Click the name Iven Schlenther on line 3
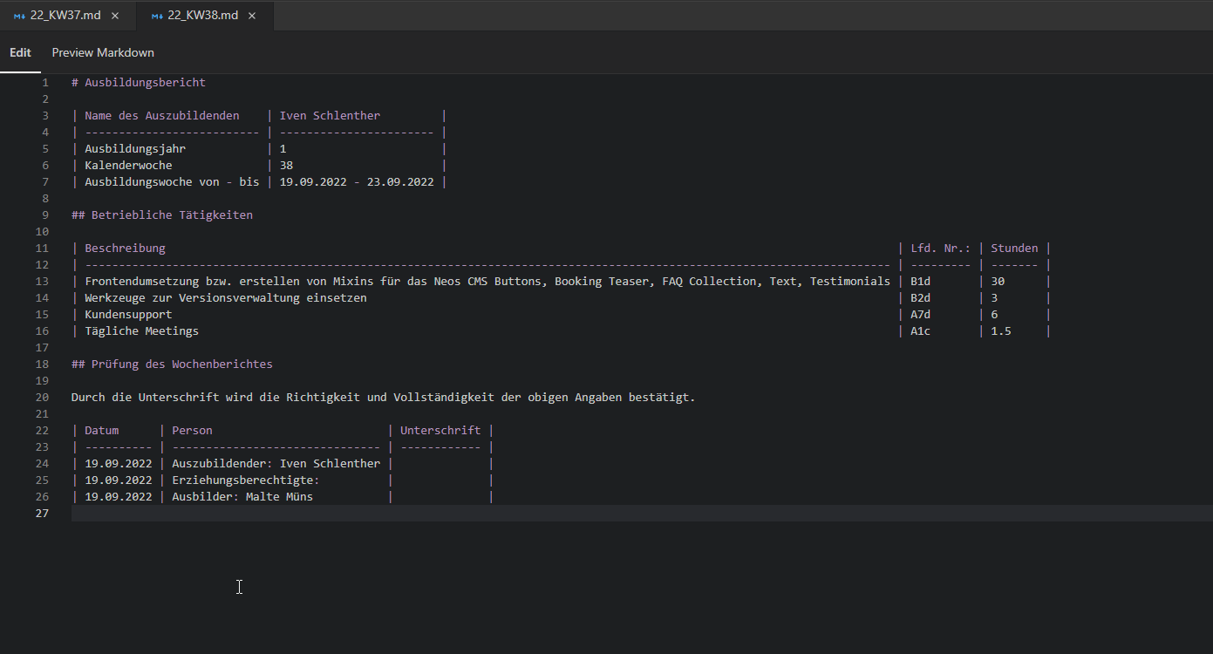1213x654 pixels. coord(330,116)
